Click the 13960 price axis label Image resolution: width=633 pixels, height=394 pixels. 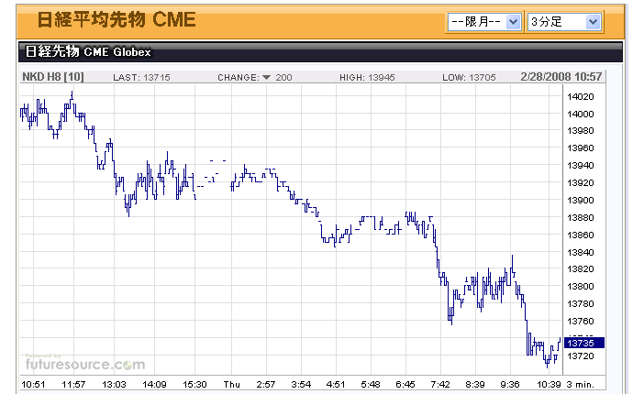click(x=581, y=148)
